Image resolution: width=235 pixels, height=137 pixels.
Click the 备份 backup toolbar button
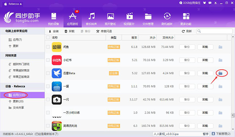pyautogui.click(x=85, y=31)
